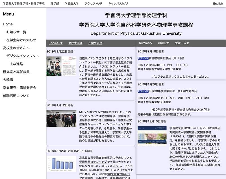Image resolution: width=226 pixels, height=179 pixels.
Task: Click the JAXA webpage screenshot thumbnail
Action: point(152,136)
